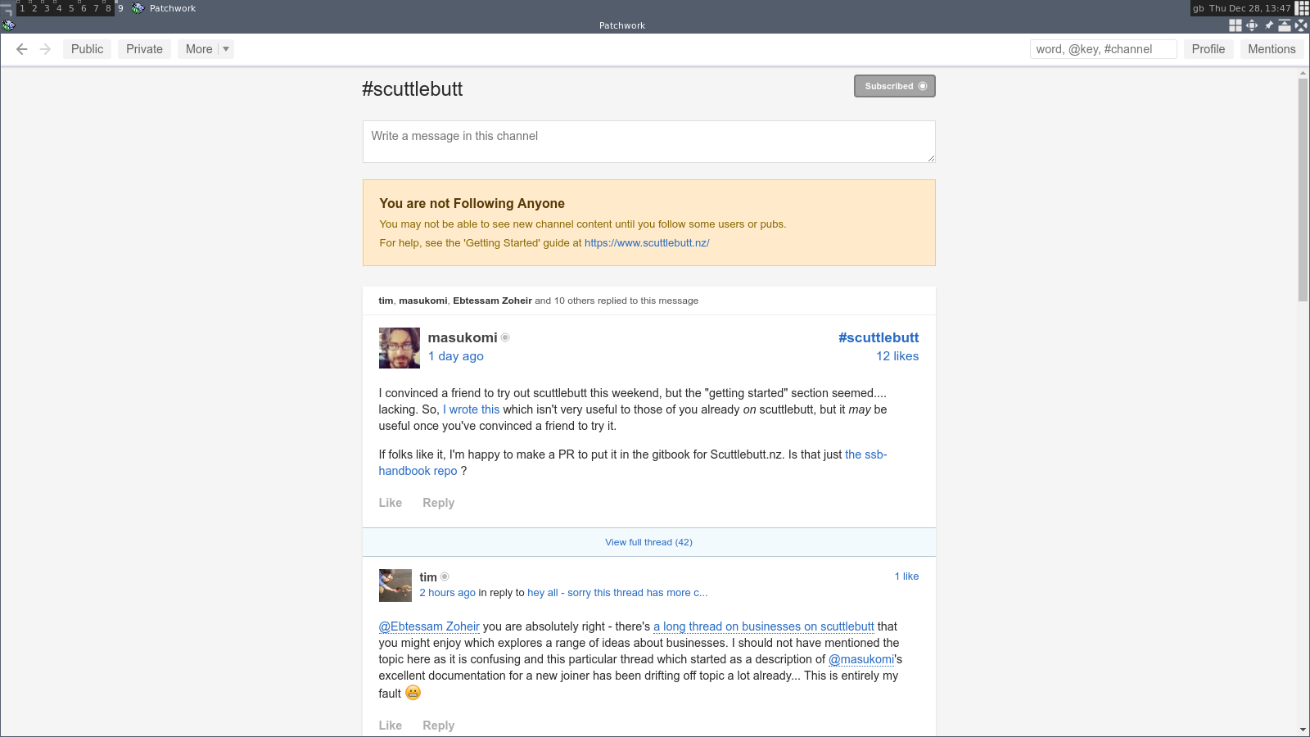The height and width of the screenshot is (737, 1310).
Task: Open the Profile page
Action: (1208, 49)
